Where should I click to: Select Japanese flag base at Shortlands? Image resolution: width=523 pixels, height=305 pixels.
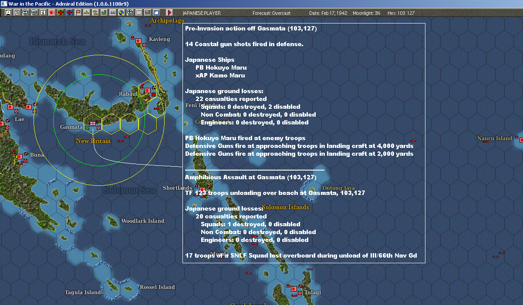coord(202,190)
